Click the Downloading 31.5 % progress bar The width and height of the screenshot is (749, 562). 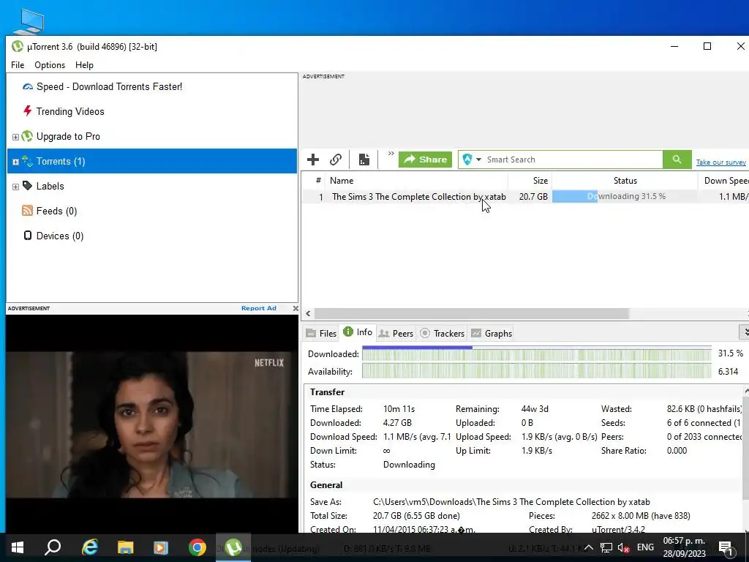click(x=625, y=196)
